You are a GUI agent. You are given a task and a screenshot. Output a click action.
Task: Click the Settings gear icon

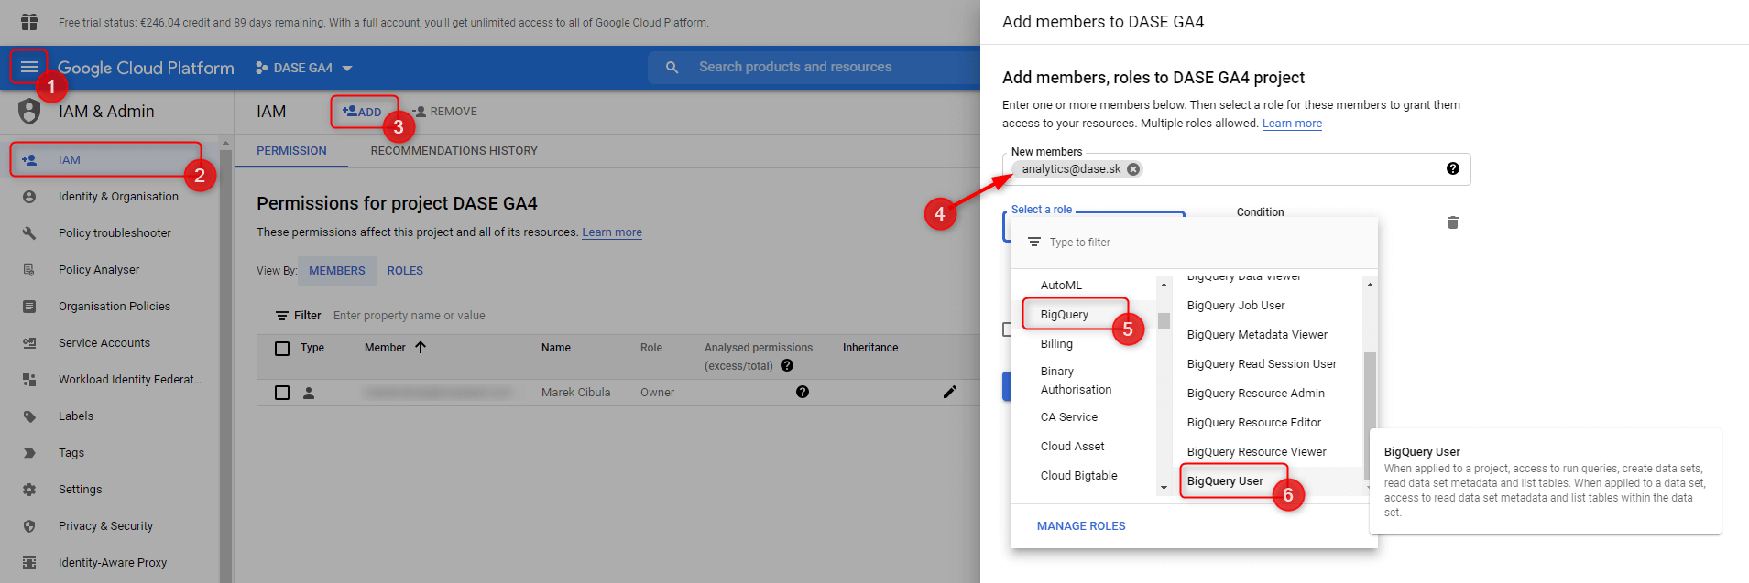[x=29, y=490]
